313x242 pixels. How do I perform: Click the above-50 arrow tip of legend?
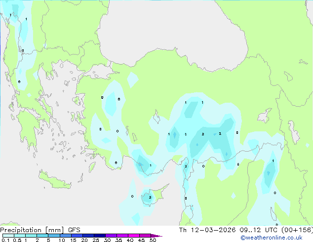pos(156,236)
